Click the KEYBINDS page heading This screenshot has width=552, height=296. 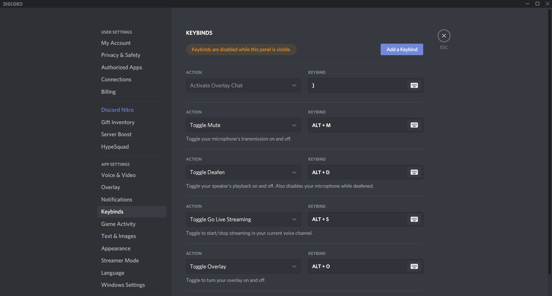click(x=199, y=33)
